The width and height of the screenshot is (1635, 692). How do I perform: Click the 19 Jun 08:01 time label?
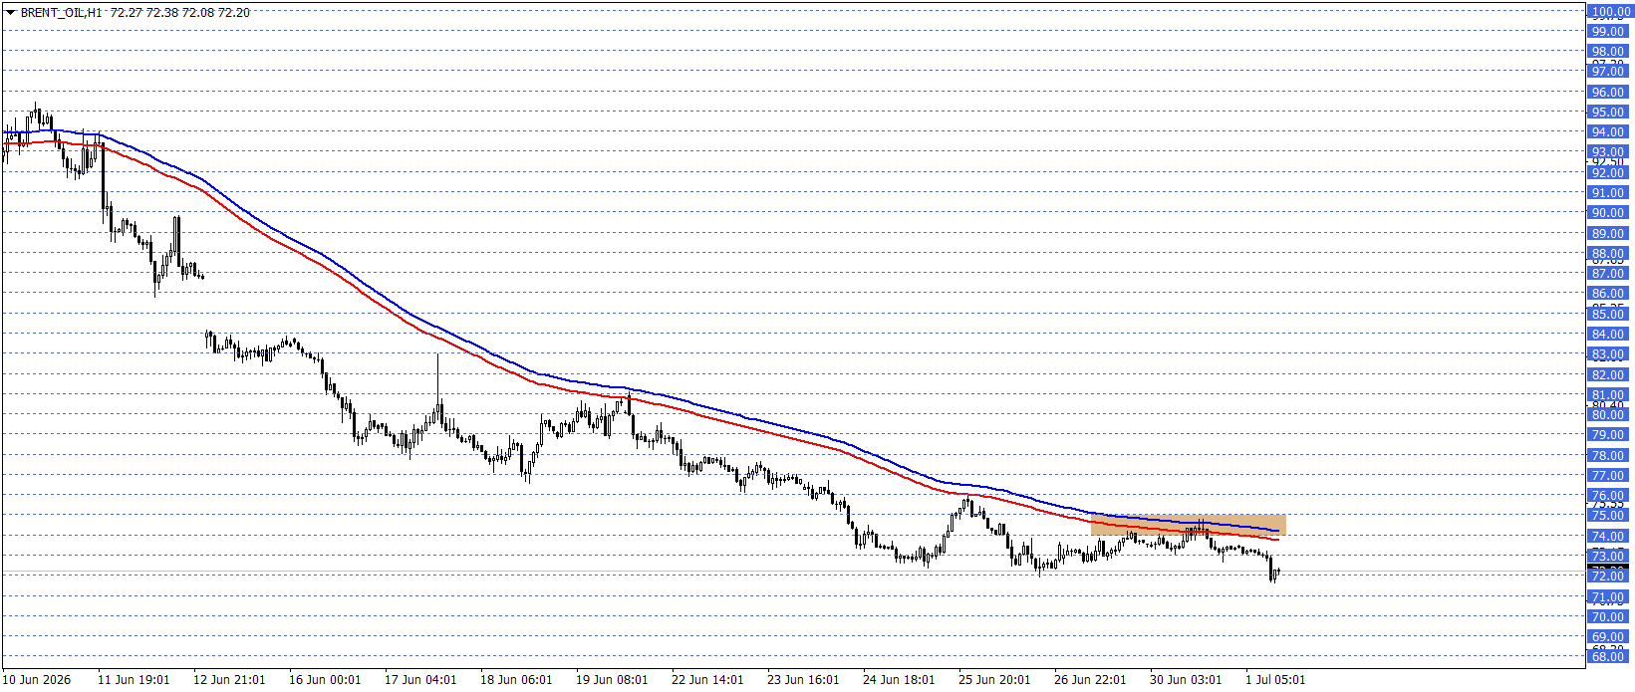click(x=612, y=680)
